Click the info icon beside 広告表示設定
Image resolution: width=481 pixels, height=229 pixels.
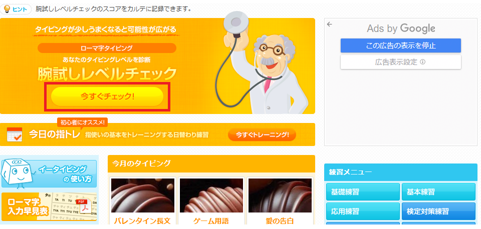coord(422,62)
